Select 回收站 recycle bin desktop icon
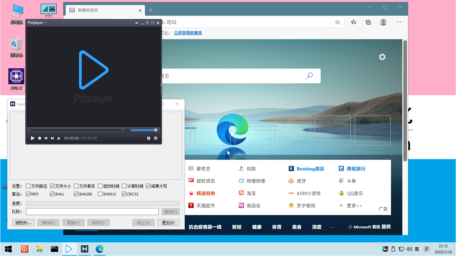The height and width of the screenshot is (256, 456). click(16, 47)
